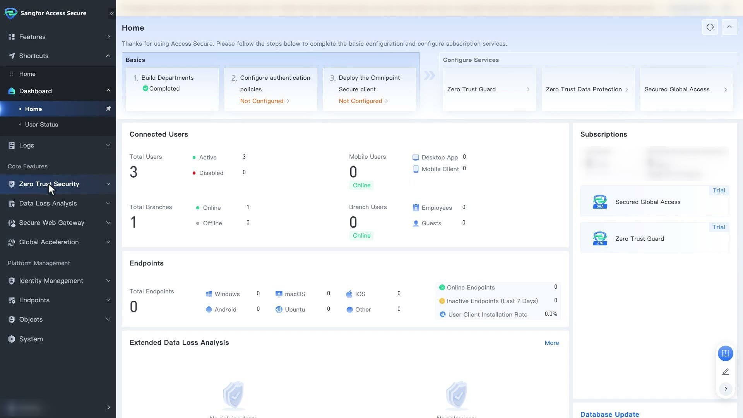Click the Endpoints sidebar icon

(12, 300)
